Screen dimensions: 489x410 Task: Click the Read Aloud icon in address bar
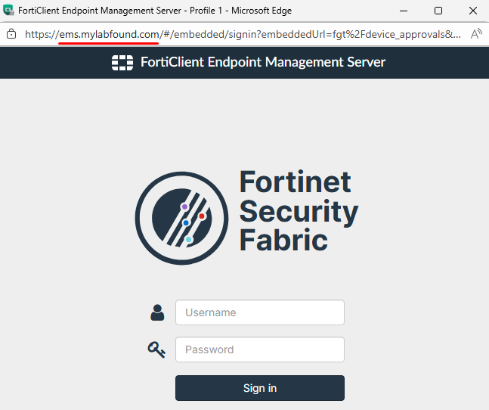coord(476,34)
